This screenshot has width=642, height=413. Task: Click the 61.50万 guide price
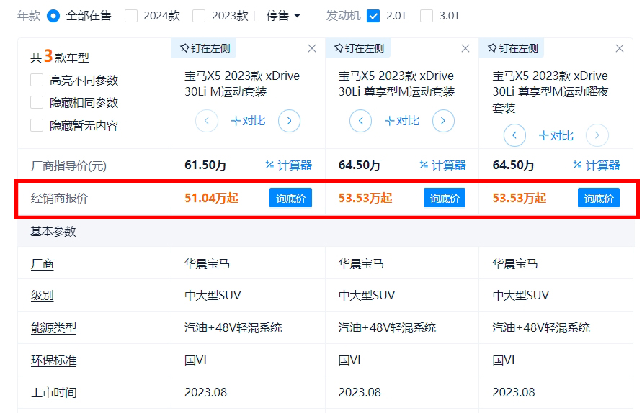pos(205,165)
